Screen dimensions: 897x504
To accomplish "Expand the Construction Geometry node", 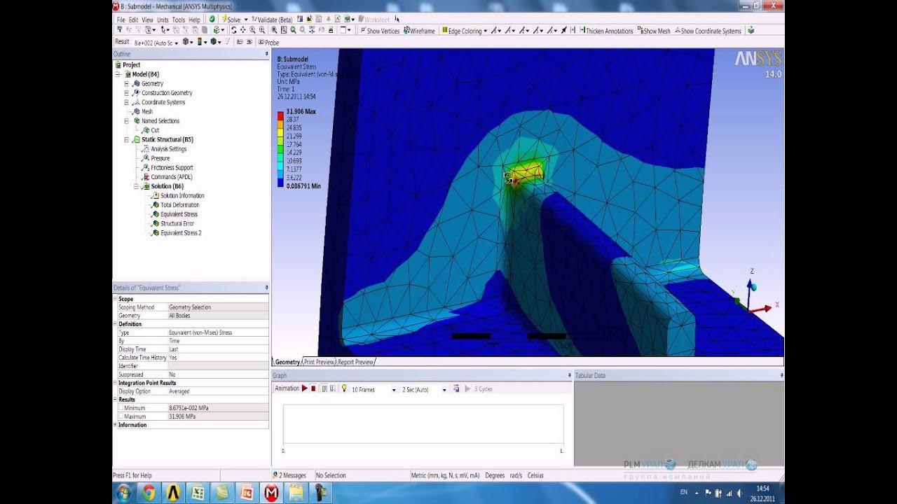I will click(127, 93).
